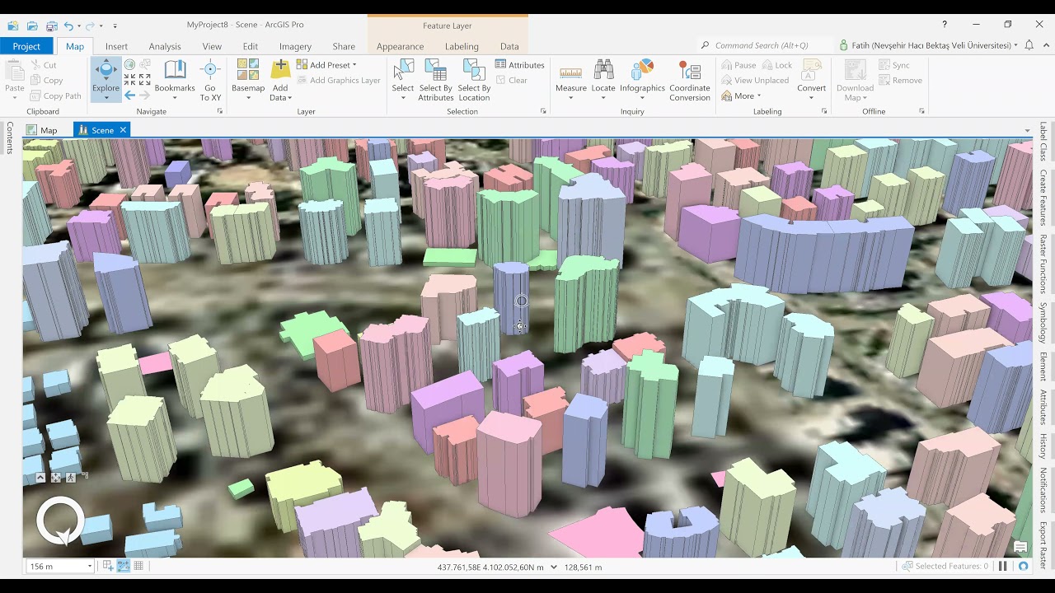Click the Go To XY tool

pos(210,76)
